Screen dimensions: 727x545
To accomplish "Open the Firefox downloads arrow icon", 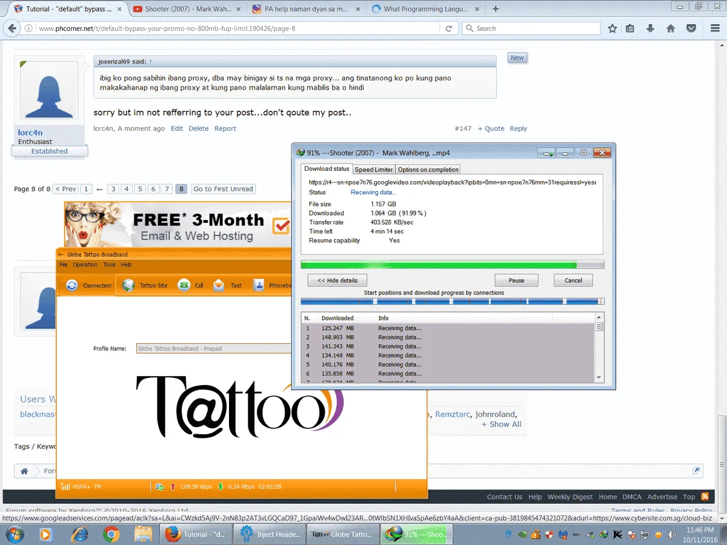I will 651,28.
